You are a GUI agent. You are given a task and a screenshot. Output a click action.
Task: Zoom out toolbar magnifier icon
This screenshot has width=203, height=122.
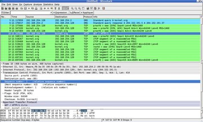76,8
